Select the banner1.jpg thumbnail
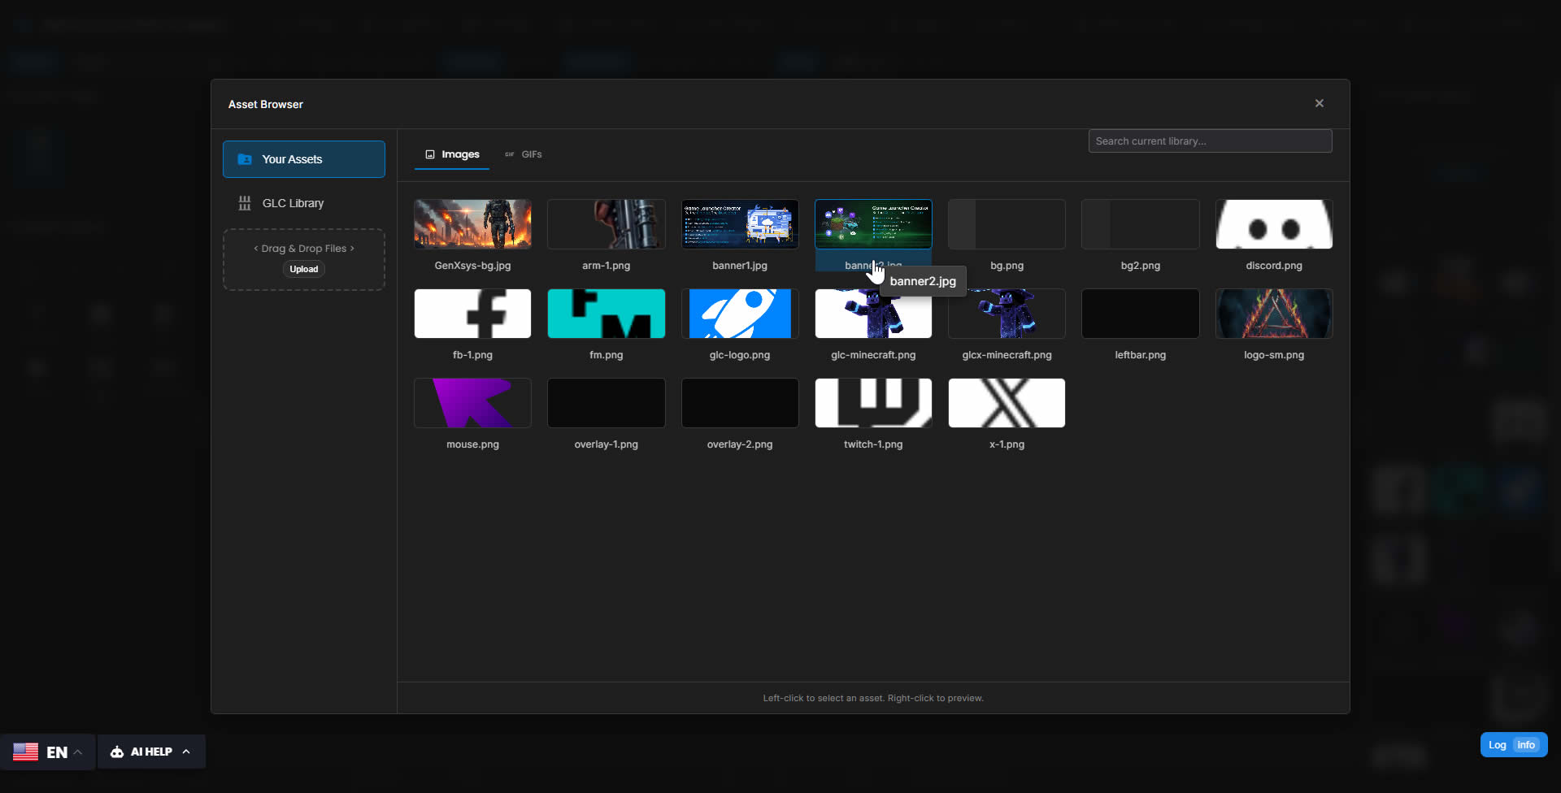The height and width of the screenshot is (793, 1561). (739, 224)
